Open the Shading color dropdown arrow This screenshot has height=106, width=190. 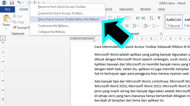(149, 26)
